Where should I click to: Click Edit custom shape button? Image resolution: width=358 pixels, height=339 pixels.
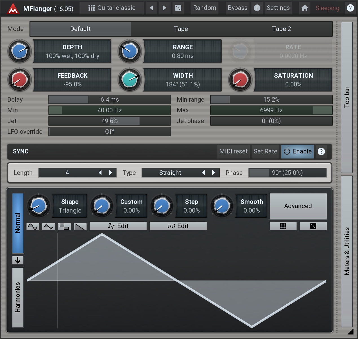[x=118, y=226]
